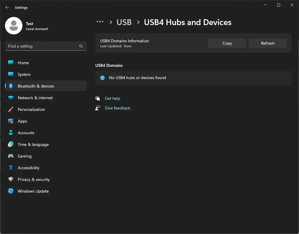This screenshot has width=299, height=234.
Task: Expand the ellipsis in the breadcrumb
Action: (100, 22)
